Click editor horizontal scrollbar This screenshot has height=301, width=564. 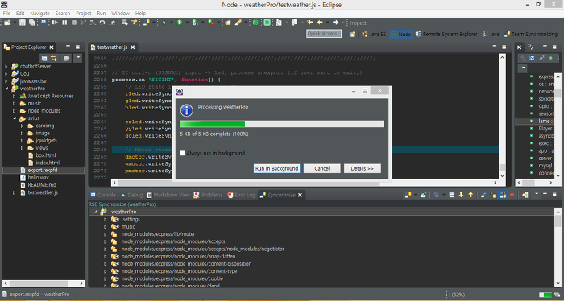click(x=305, y=183)
